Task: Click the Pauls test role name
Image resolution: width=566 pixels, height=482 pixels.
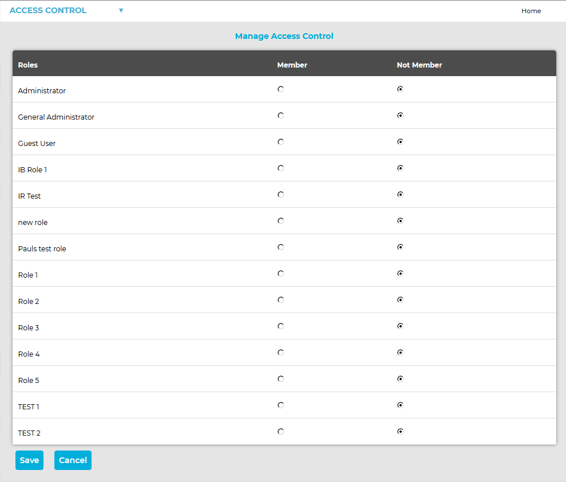Action: click(x=42, y=249)
